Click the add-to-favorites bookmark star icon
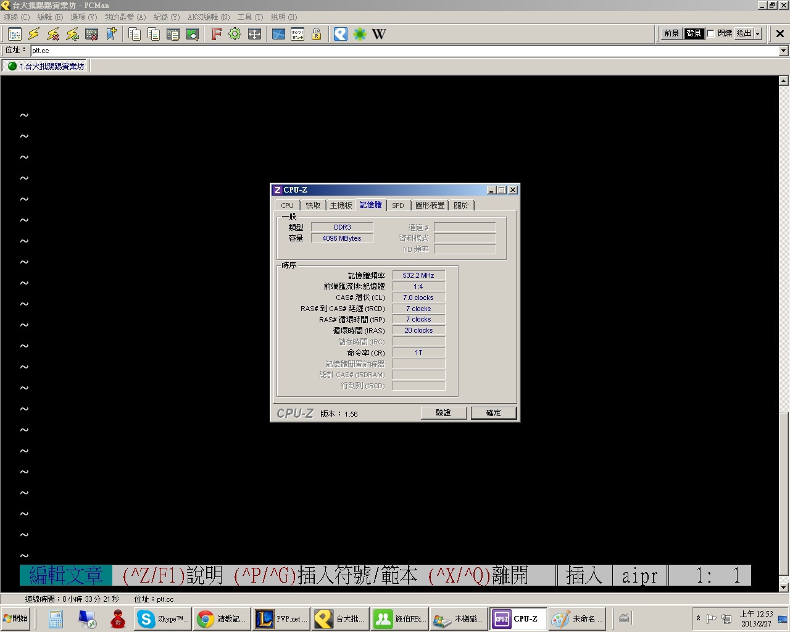The image size is (790, 632). (x=111, y=34)
